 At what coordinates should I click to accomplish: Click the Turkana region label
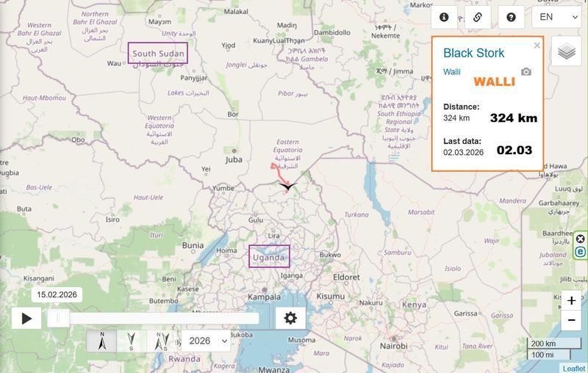pos(356,214)
